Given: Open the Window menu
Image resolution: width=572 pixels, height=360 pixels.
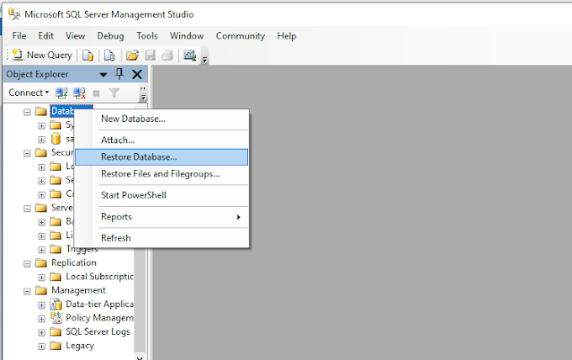Looking at the screenshot, I should pyautogui.click(x=187, y=36).
